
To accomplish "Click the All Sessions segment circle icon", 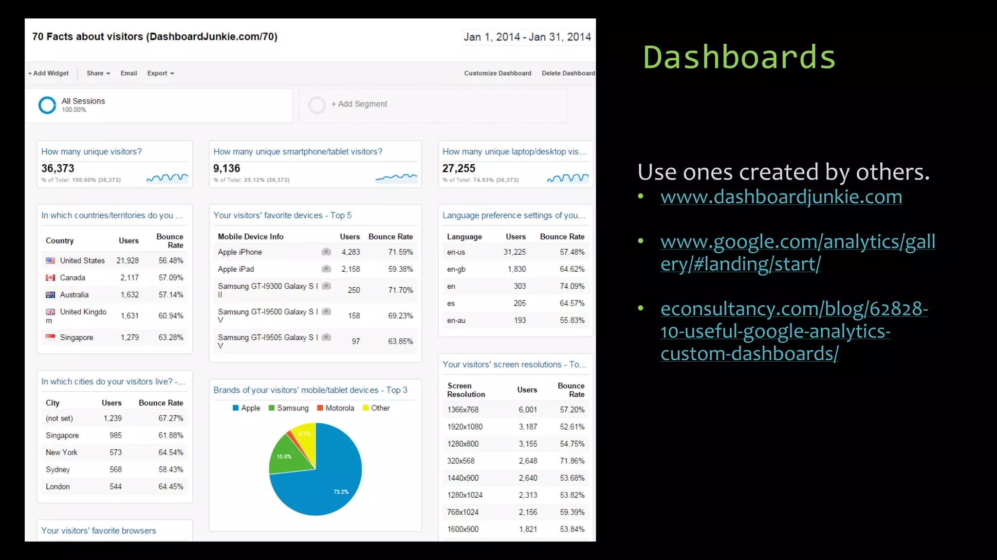I will [x=47, y=105].
